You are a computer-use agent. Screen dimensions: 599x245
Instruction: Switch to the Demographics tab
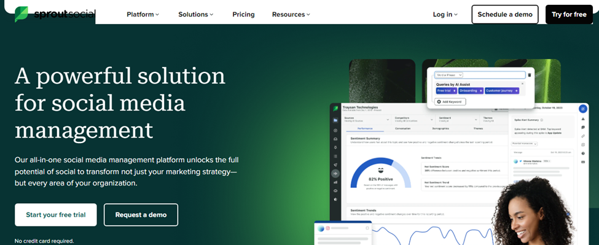click(x=440, y=128)
